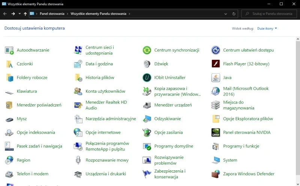Open the IObit Uninstaller round icon
The height and width of the screenshot is (186, 300).
pyautogui.click(x=147, y=78)
